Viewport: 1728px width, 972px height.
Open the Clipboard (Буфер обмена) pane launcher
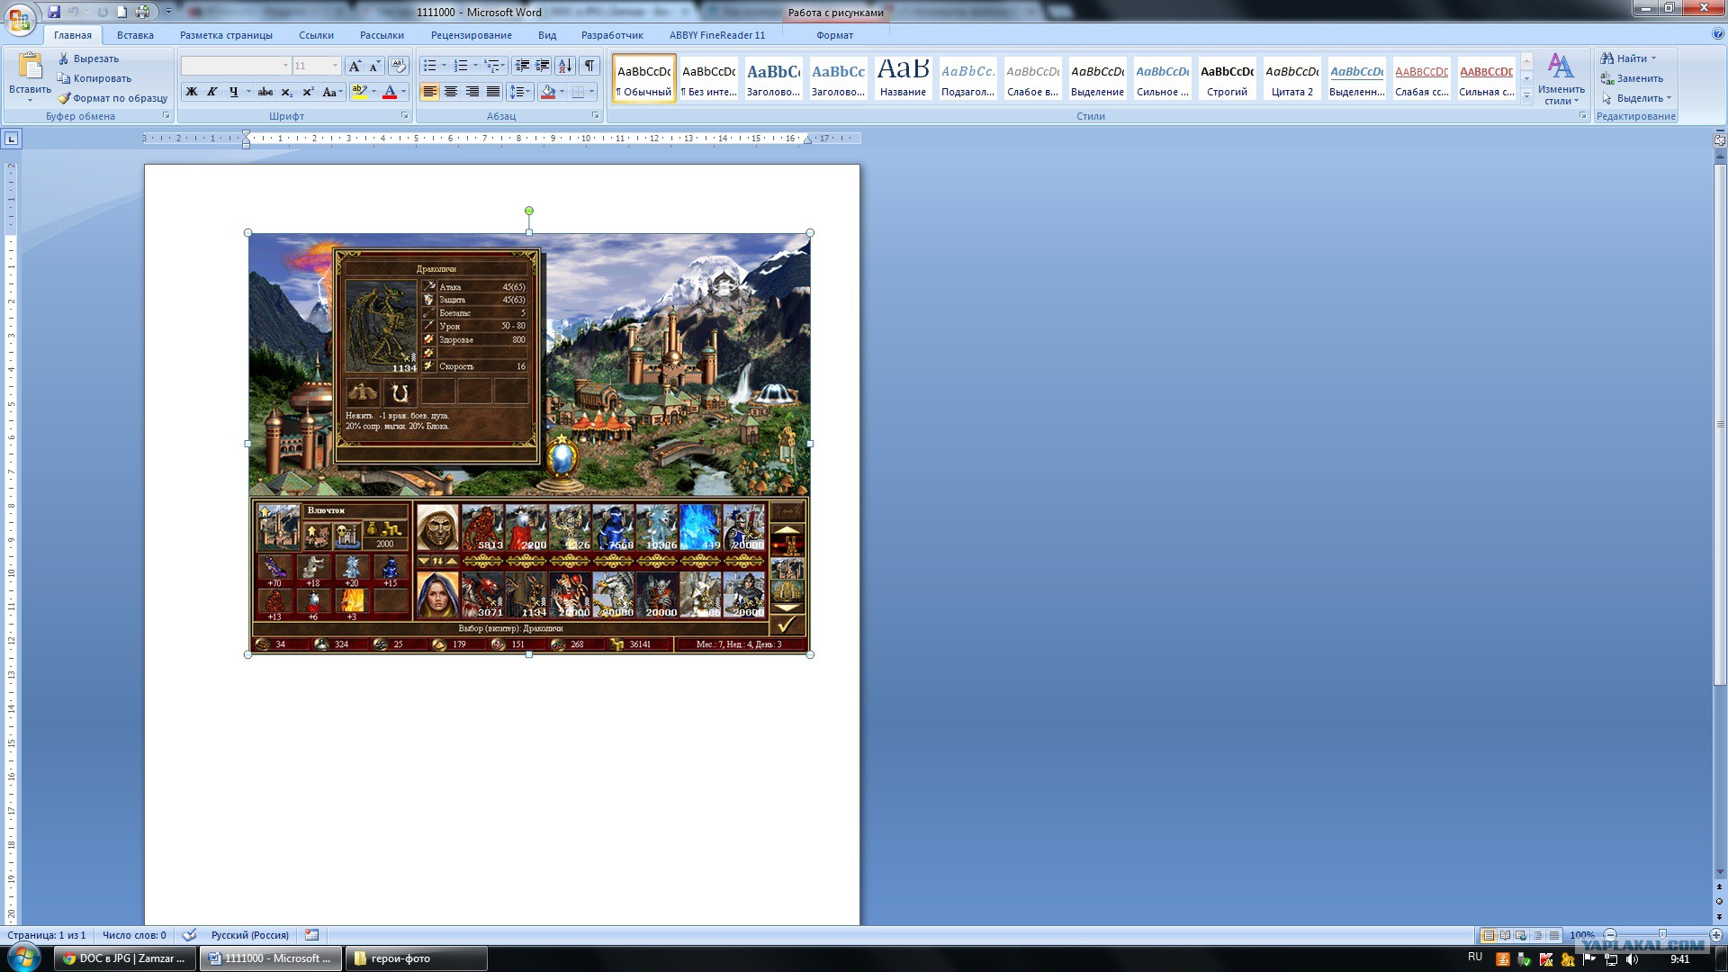[166, 116]
